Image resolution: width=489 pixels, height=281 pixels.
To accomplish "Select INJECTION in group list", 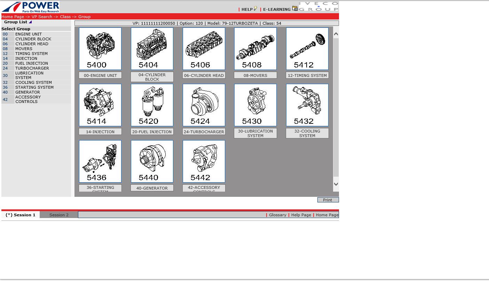I will (26, 58).
